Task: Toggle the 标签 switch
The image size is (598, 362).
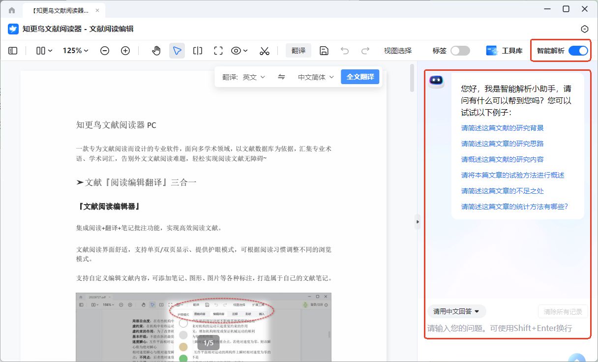Action: [460, 51]
